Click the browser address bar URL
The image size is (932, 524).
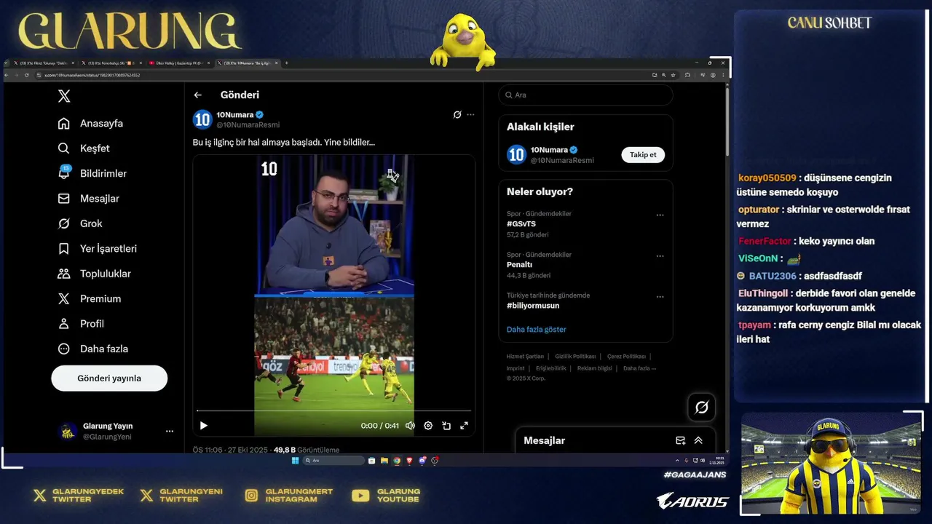pos(92,75)
